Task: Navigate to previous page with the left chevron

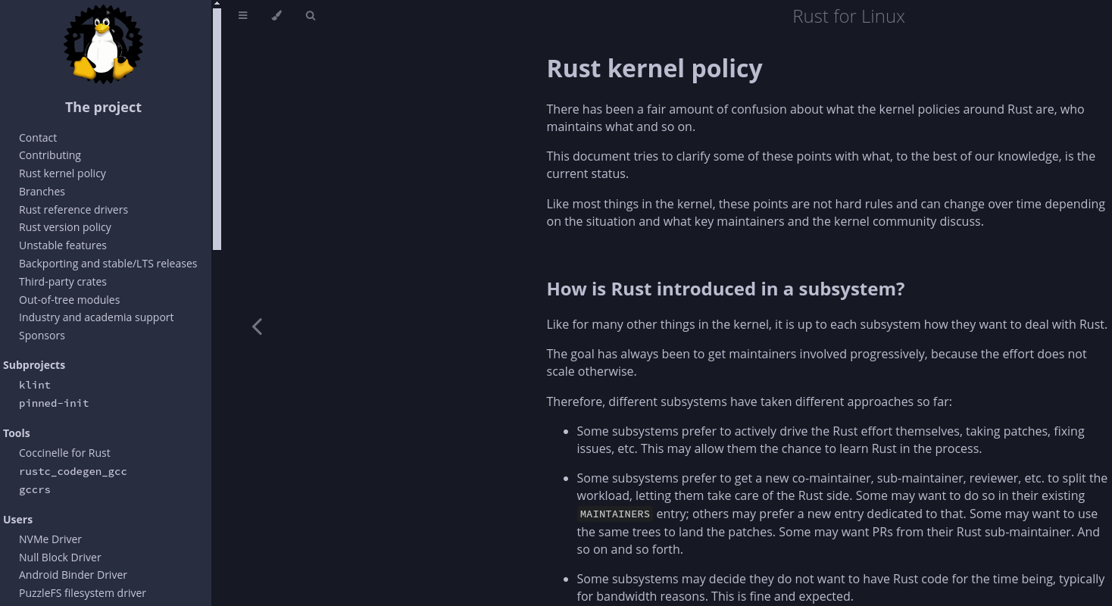Action: coord(257,326)
